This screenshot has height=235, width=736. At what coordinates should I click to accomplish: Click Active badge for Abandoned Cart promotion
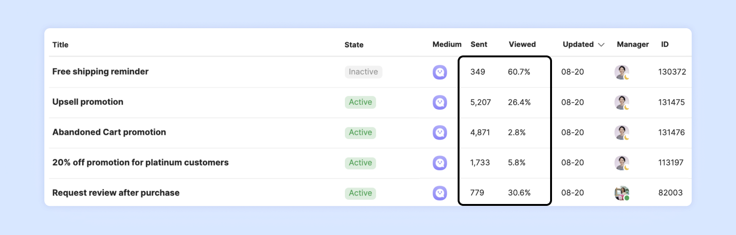pos(360,133)
